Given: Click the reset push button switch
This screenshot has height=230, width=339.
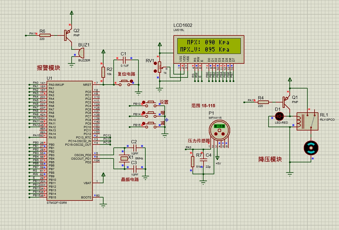Looking at the screenshot, I should (x=124, y=83).
